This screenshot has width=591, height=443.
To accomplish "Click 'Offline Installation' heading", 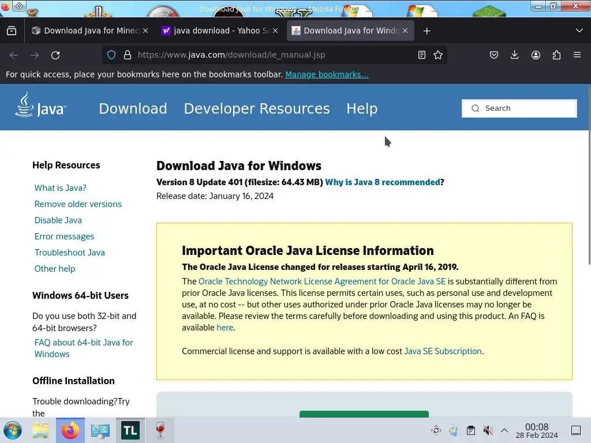I will (x=73, y=381).
